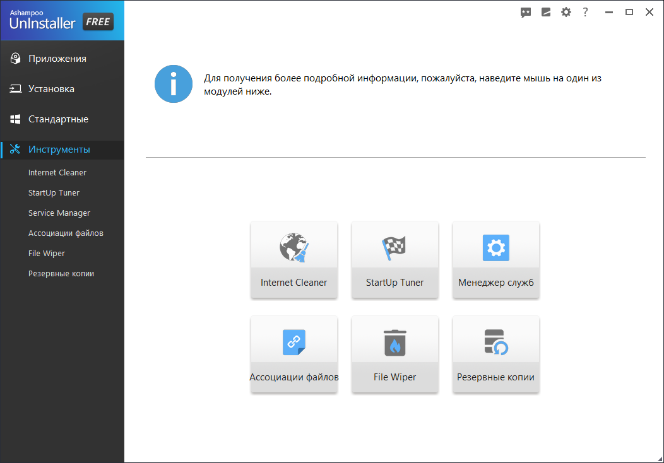Open Service Manager in sidebar

[59, 213]
